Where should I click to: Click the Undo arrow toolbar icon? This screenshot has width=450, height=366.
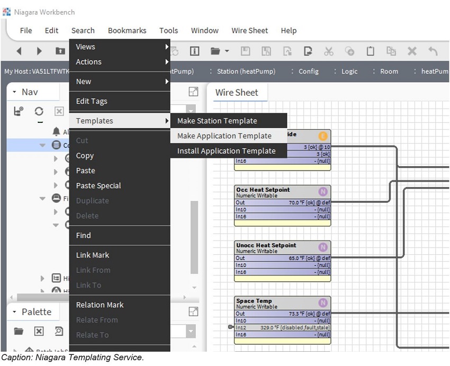433,51
